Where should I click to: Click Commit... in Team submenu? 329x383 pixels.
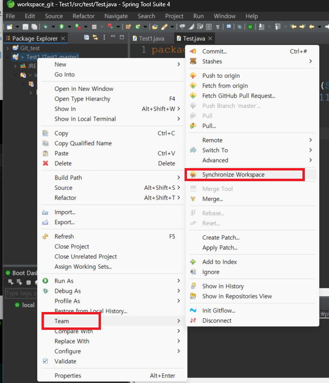[252, 51]
